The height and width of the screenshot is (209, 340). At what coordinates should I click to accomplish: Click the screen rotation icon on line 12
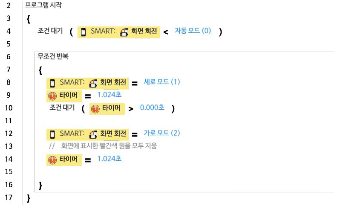coord(93,134)
